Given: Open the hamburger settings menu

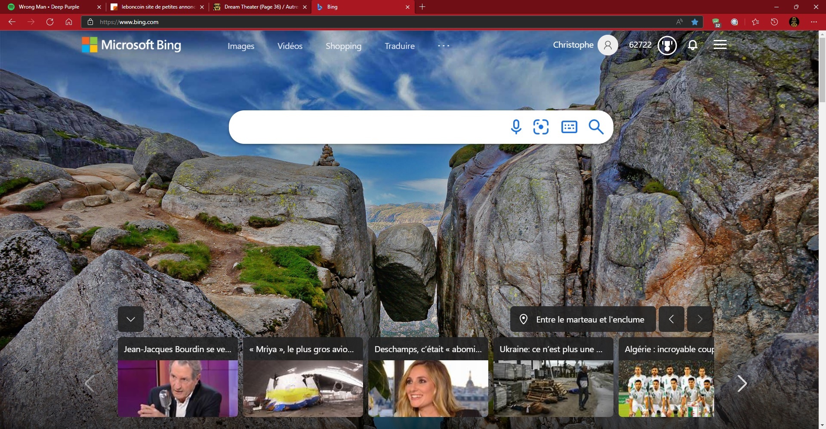Looking at the screenshot, I should (720, 45).
